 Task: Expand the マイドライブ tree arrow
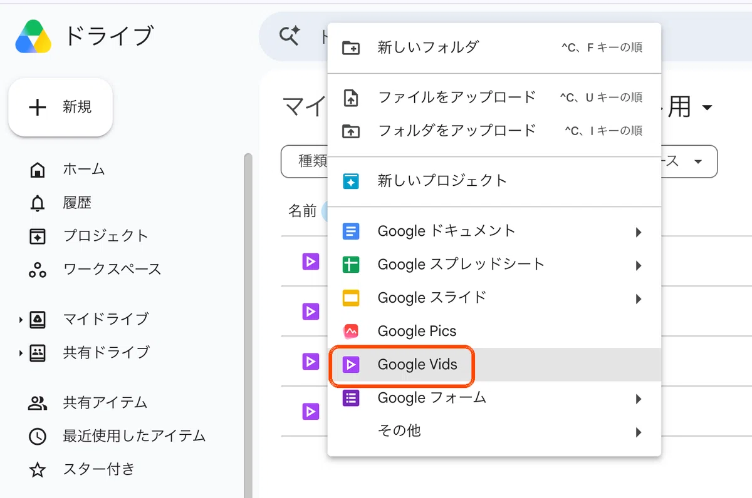click(21, 320)
